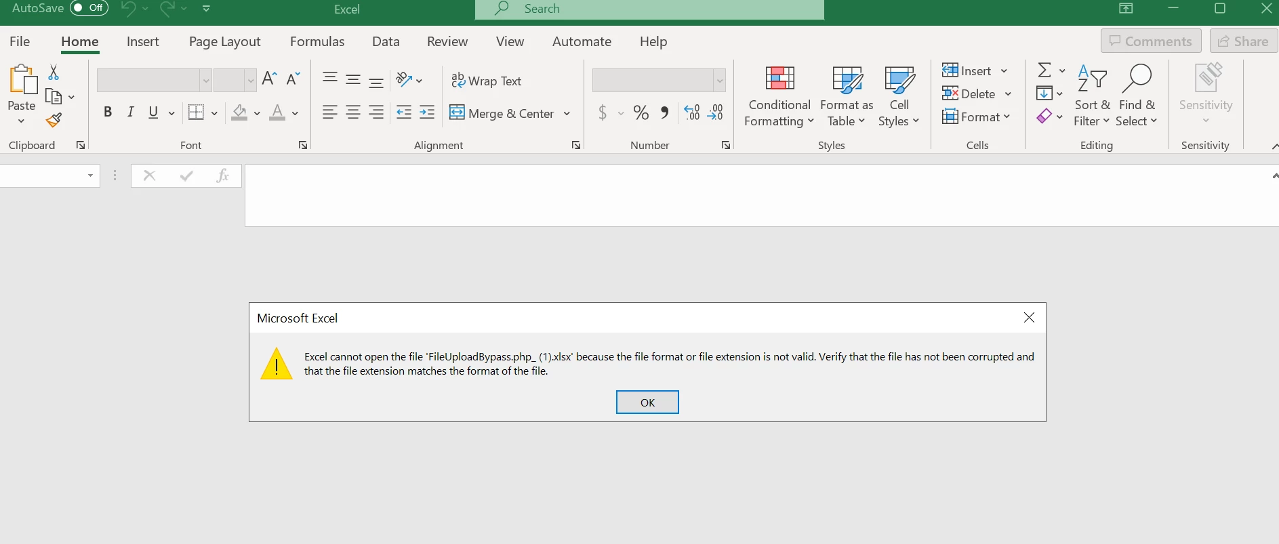Open Merge & Center dropdown arrow
The image size is (1279, 544).
567,113
